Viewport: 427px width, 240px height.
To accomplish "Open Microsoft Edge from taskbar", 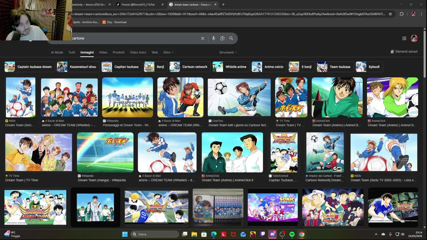I will [213, 234].
